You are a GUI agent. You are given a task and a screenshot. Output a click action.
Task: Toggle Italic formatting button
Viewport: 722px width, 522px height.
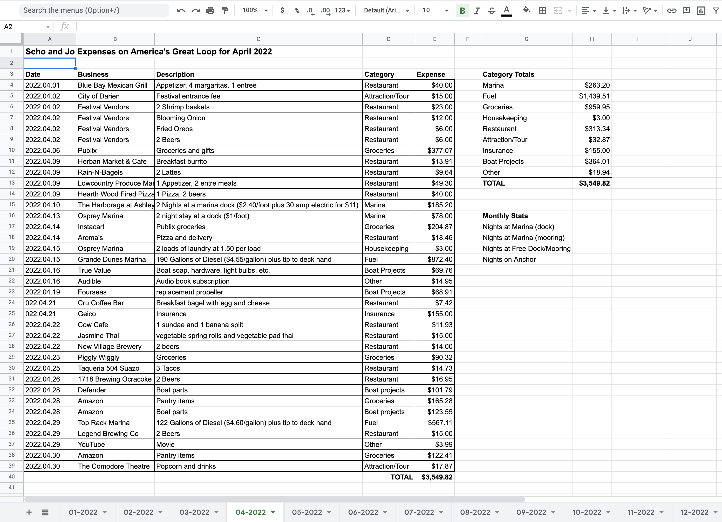pyautogui.click(x=477, y=10)
